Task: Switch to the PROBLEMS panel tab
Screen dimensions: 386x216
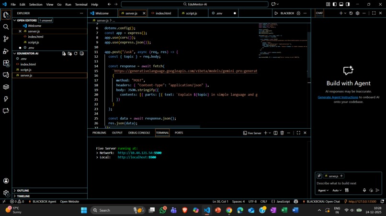Action: [x=99, y=133]
